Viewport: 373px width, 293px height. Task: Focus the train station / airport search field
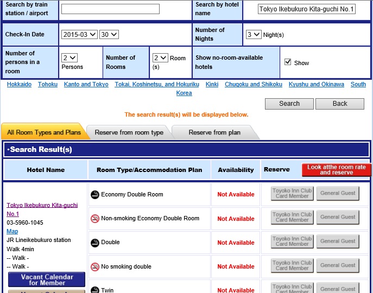coord(110,9)
